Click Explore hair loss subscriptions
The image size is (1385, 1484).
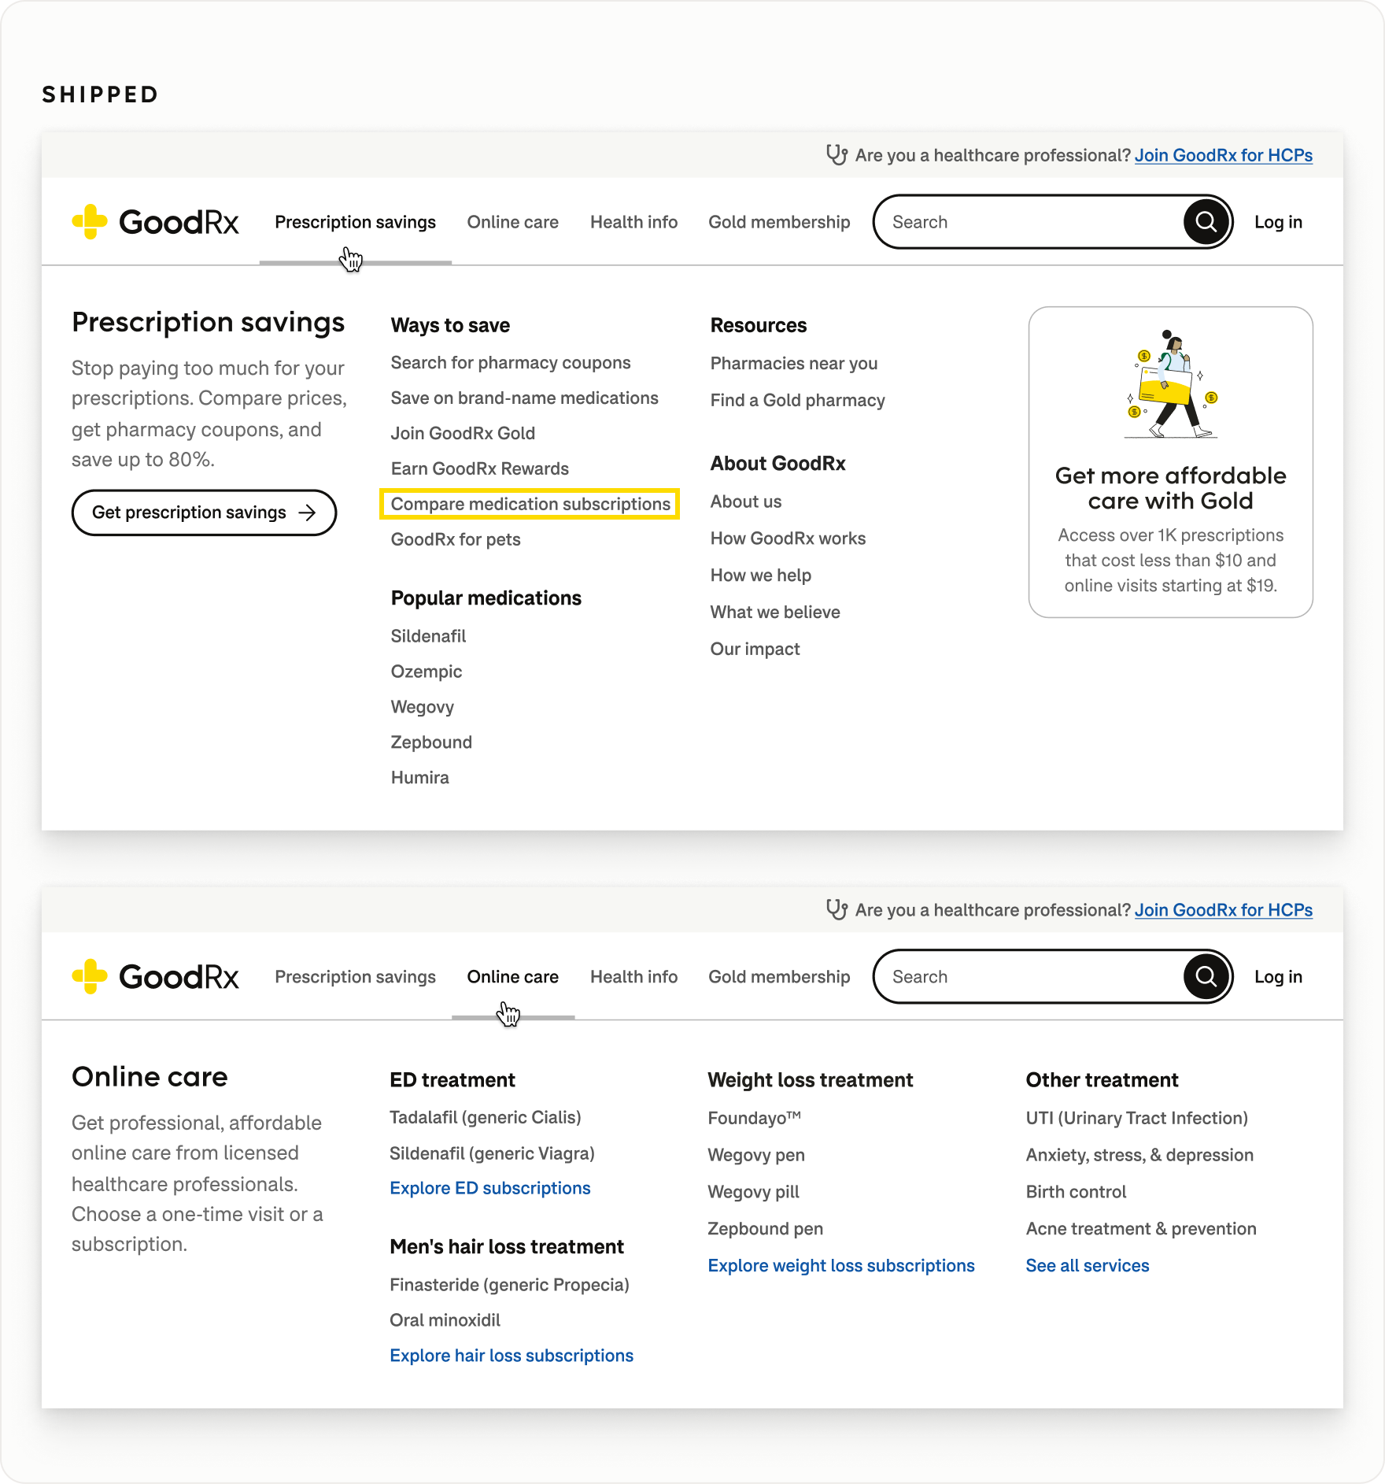point(512,1356)
